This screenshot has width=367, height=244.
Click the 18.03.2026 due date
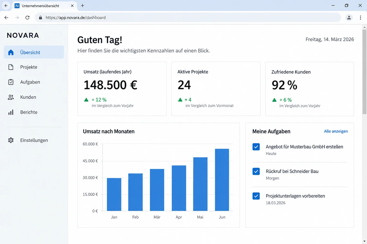coord(276,203)
